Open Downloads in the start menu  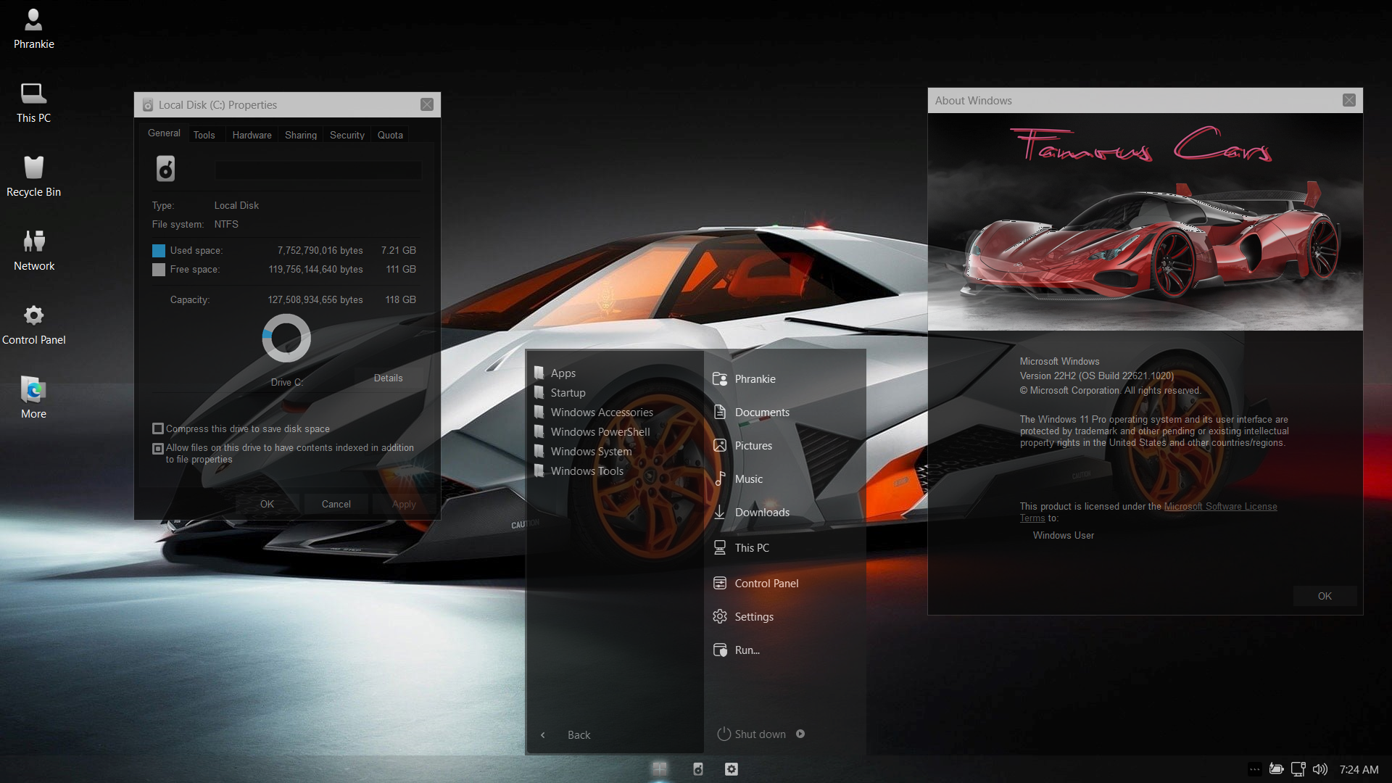point(761,513)
